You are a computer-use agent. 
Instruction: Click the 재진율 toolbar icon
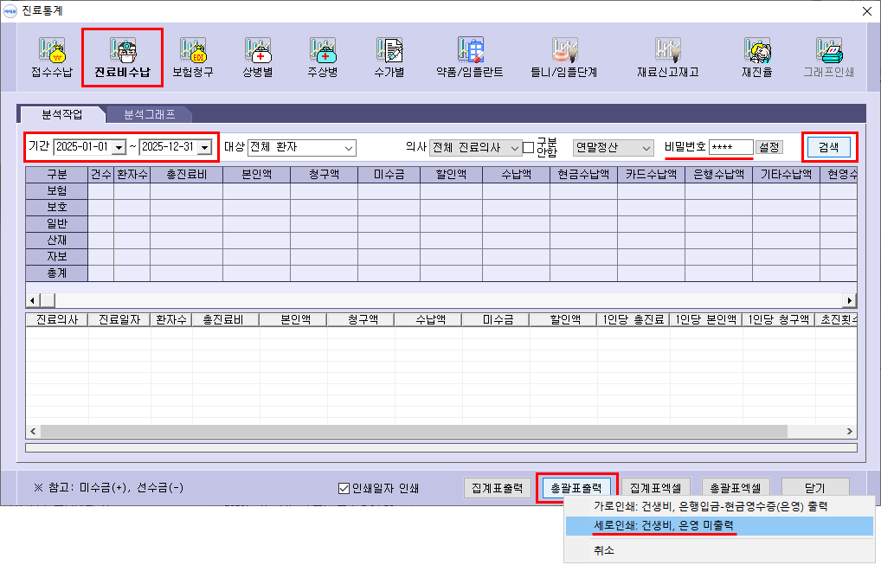pos(761,57)
